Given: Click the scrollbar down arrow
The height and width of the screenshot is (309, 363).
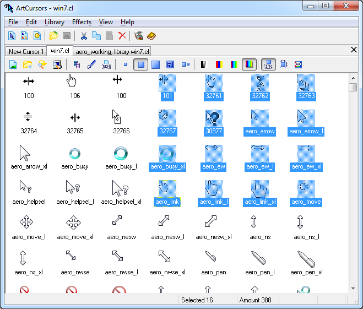Looking at the screenshot, I should [x=353, y=288].
